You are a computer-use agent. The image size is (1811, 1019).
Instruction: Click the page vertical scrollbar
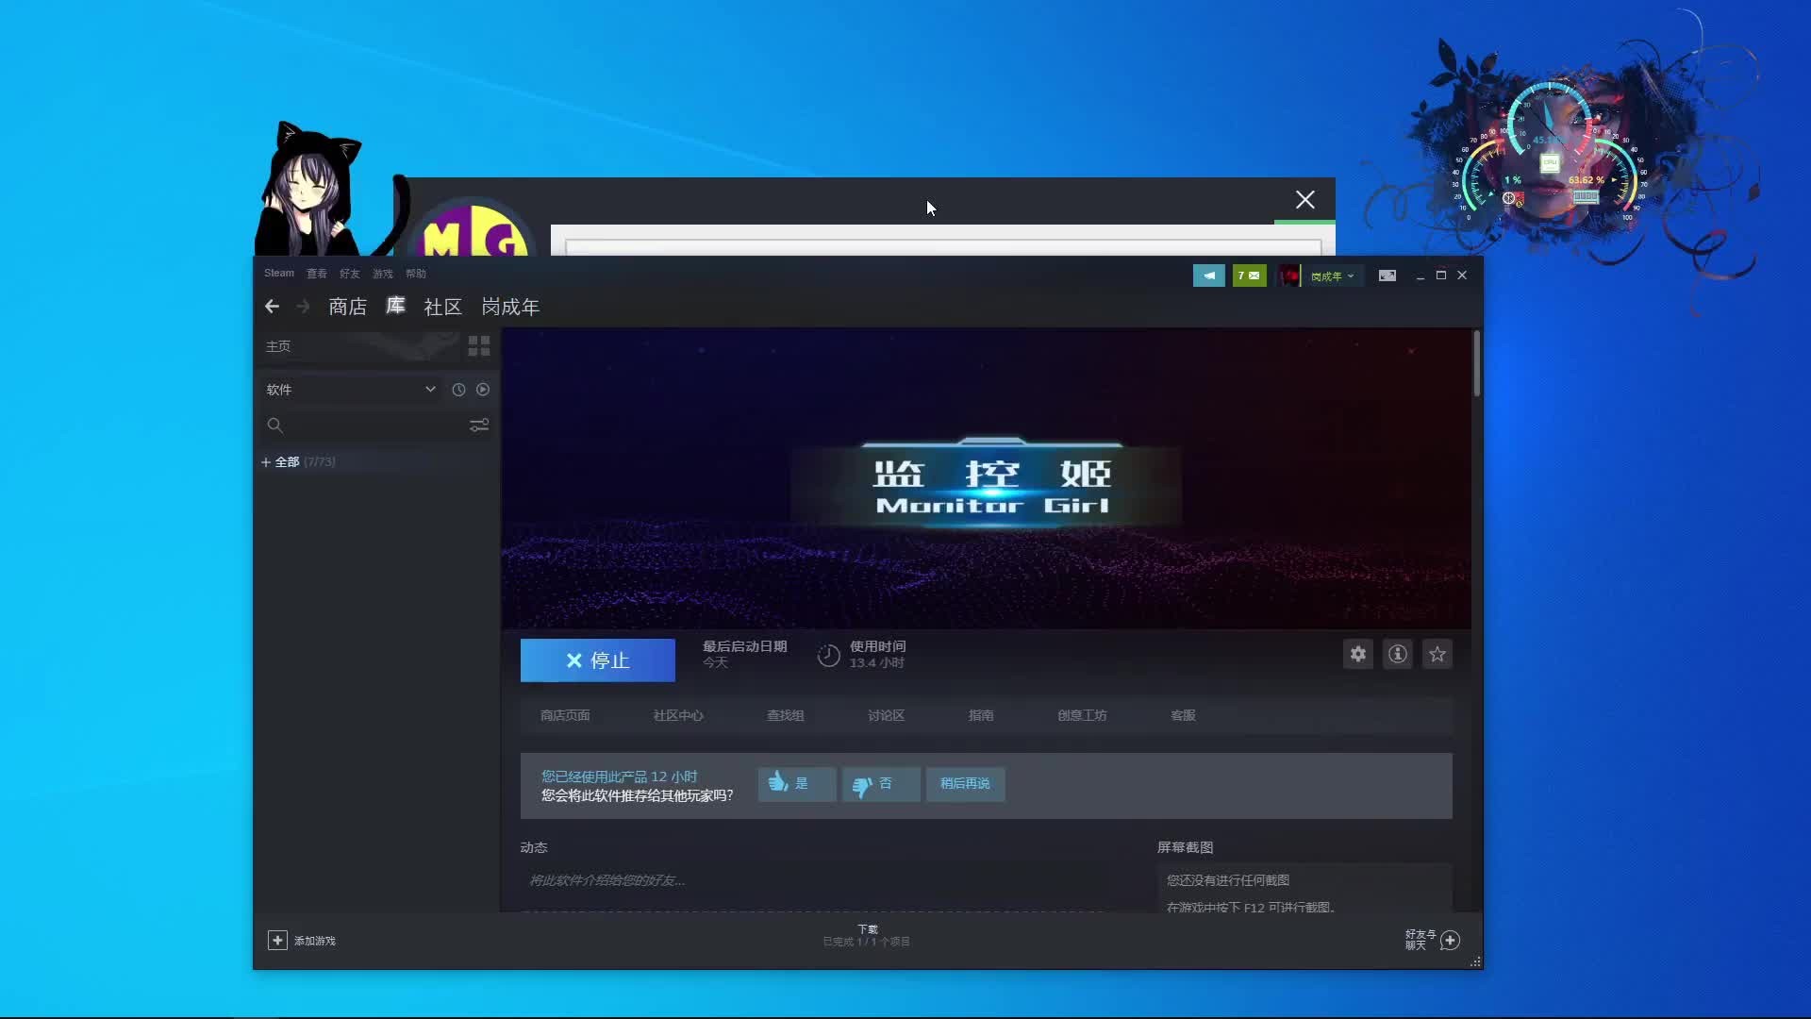click(x=1476, y=364)
